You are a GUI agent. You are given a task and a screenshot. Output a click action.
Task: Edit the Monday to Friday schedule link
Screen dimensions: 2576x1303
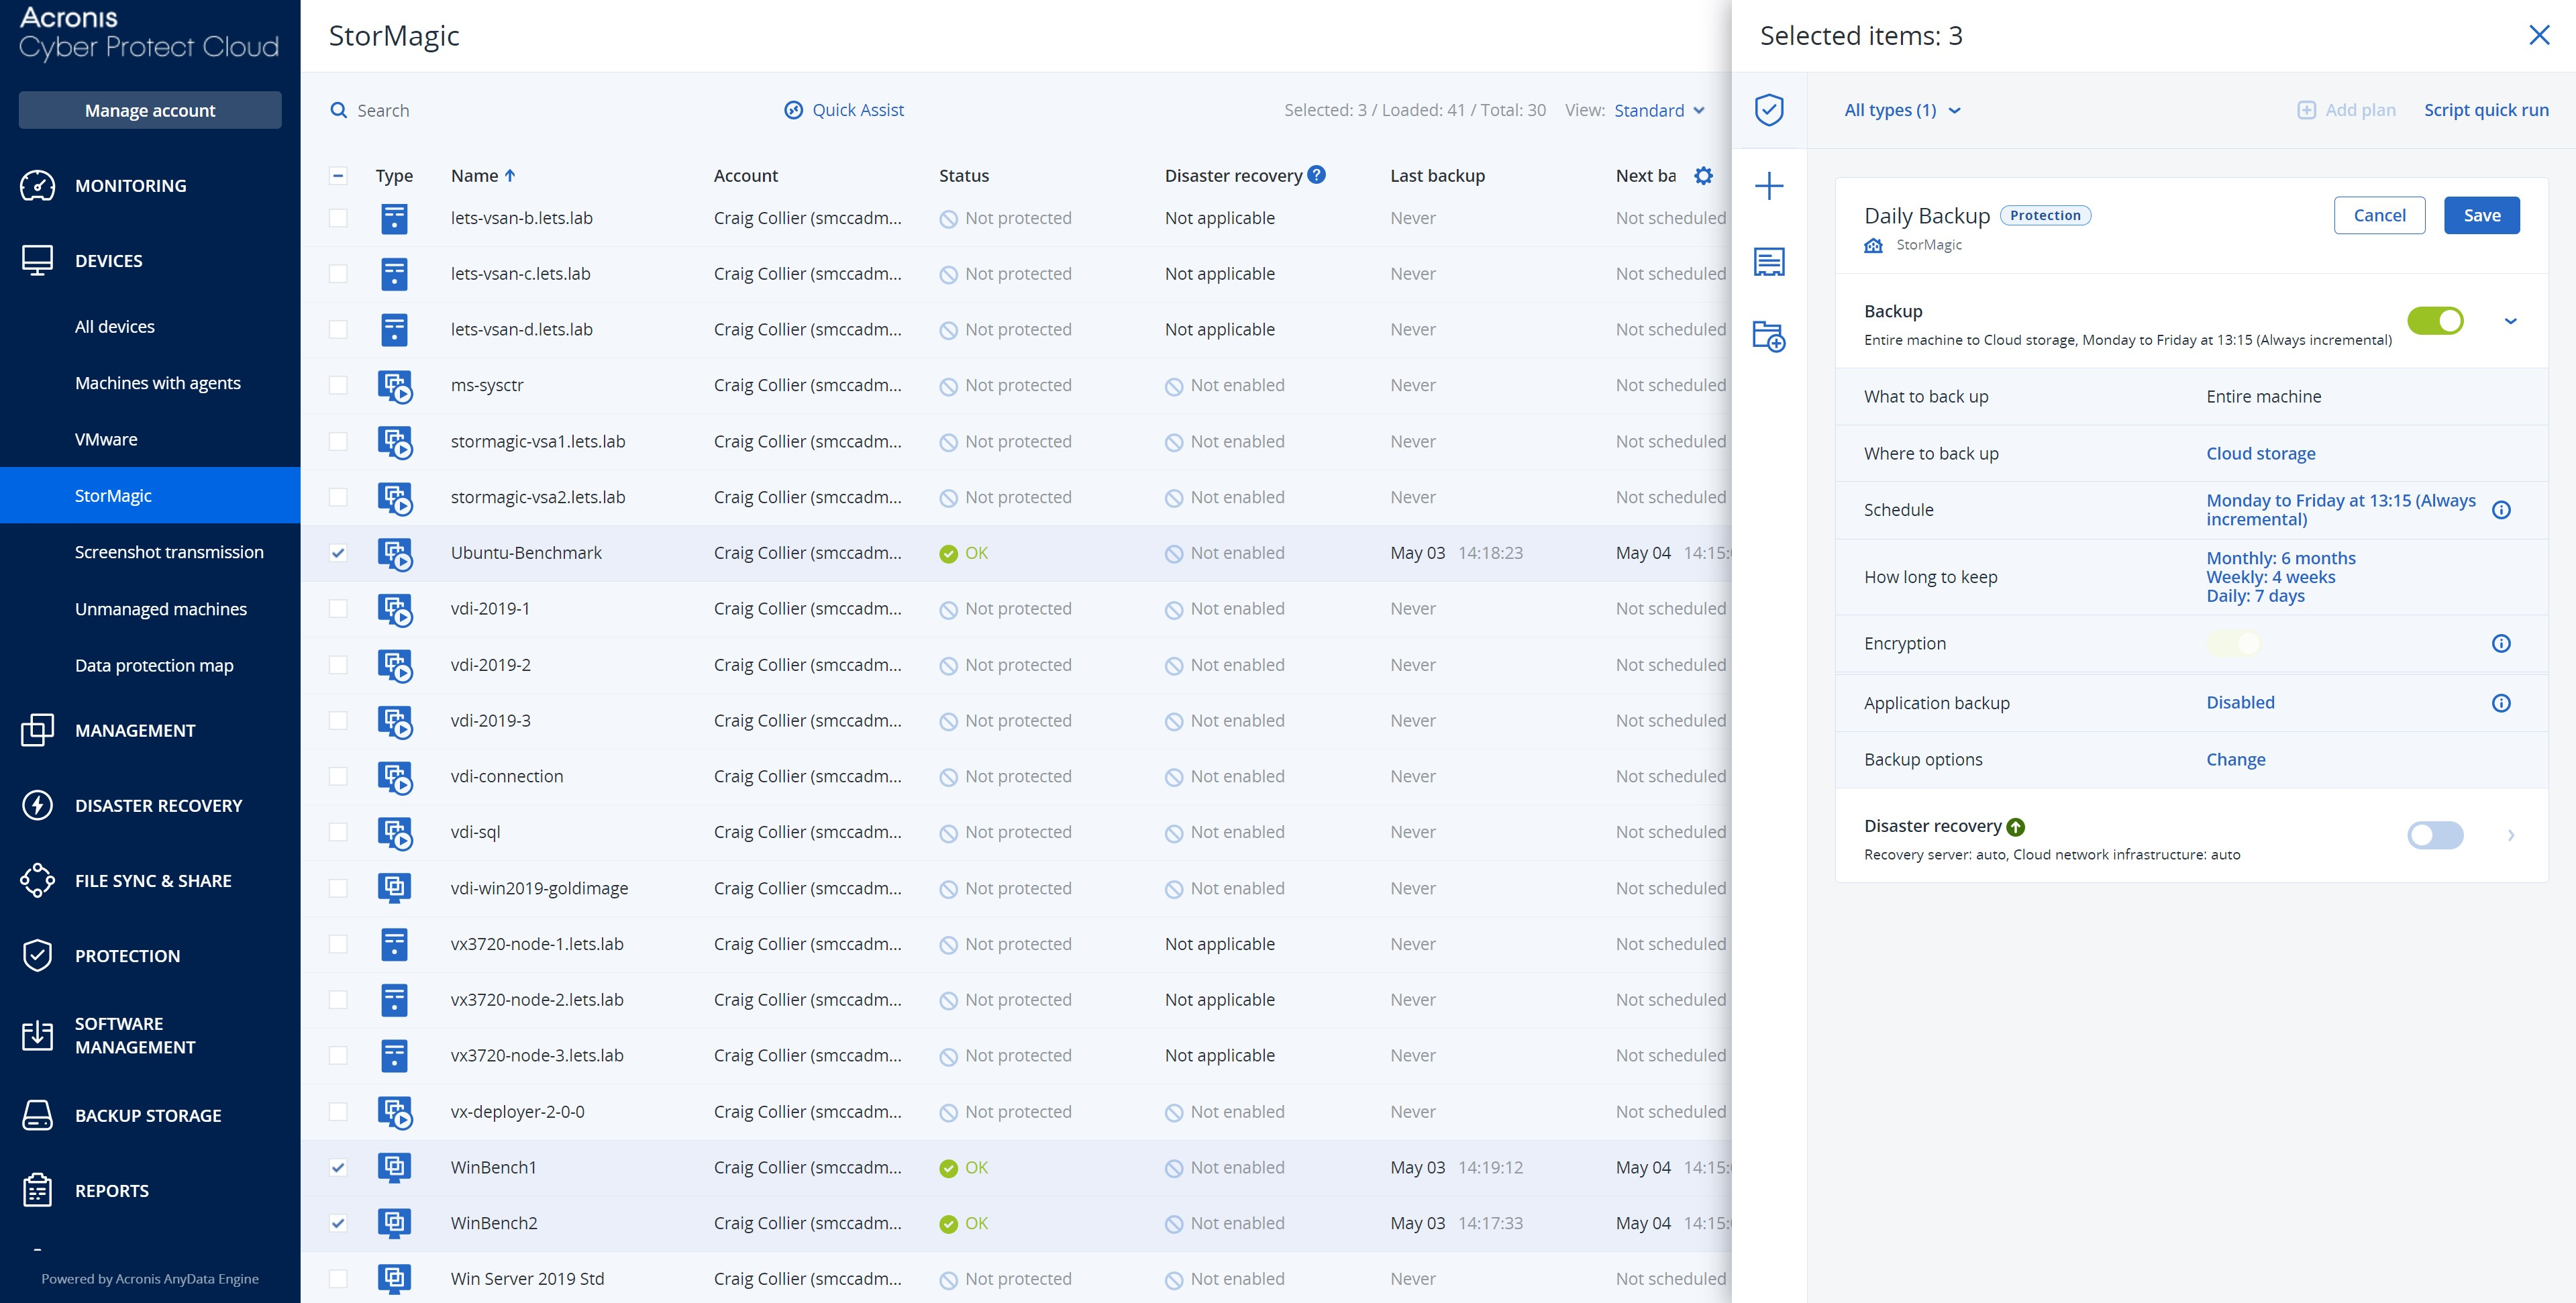point(2341,510)
